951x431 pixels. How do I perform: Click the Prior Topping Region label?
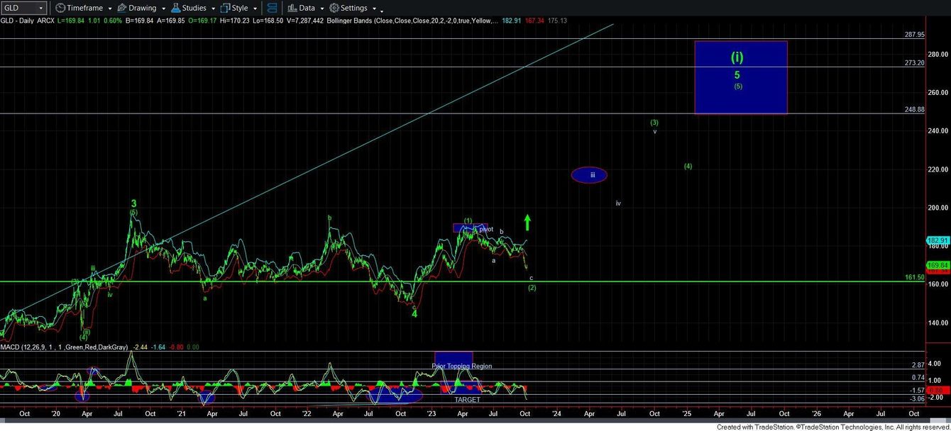tap(461, 366)
